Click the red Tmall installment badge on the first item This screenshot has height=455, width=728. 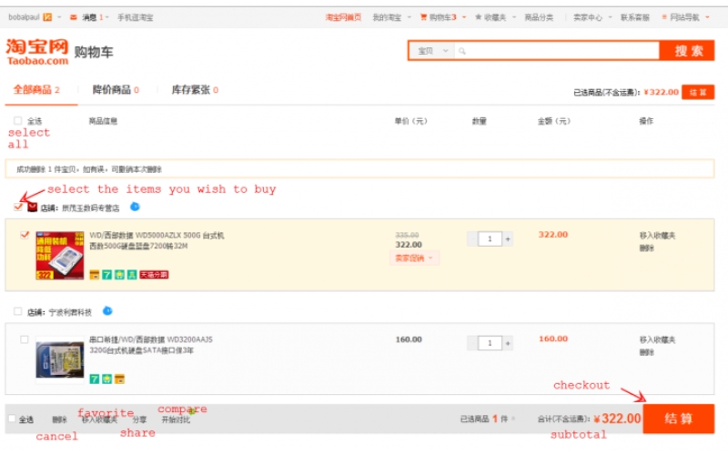153,275
